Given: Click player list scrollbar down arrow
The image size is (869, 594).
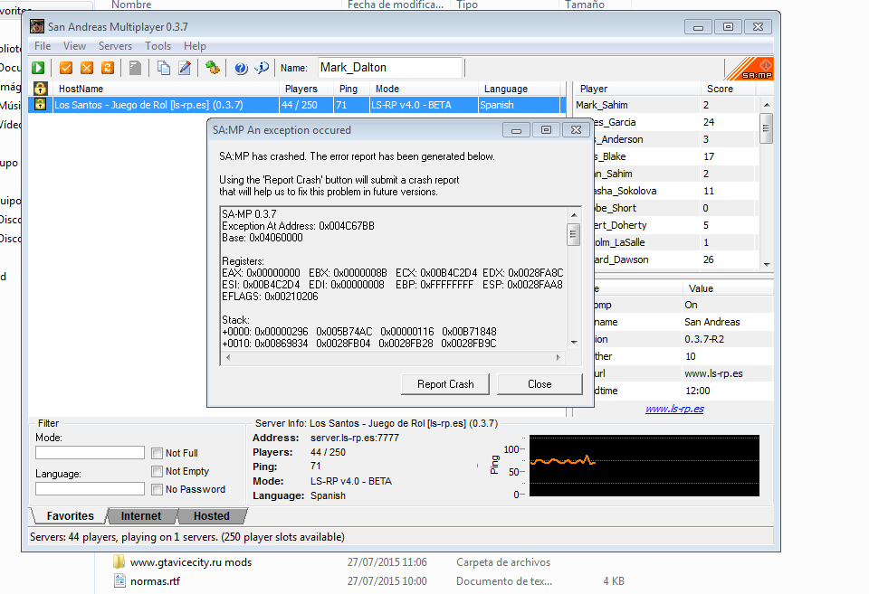Looking at the screenshot, I should (x=767, y=265).
